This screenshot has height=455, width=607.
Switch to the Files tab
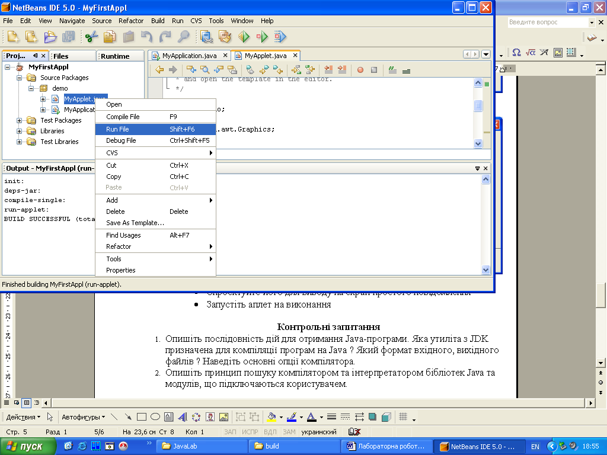coord(73,56)
